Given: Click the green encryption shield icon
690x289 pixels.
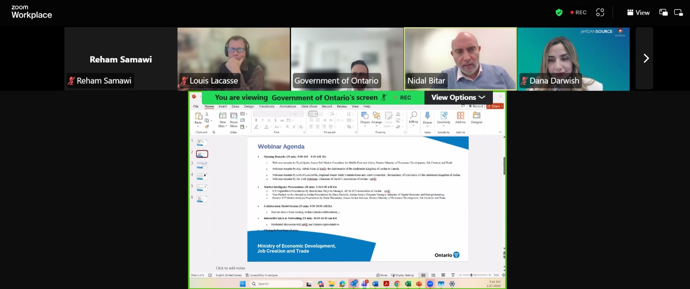Looking at the screenshot, I should coord(559,12).
